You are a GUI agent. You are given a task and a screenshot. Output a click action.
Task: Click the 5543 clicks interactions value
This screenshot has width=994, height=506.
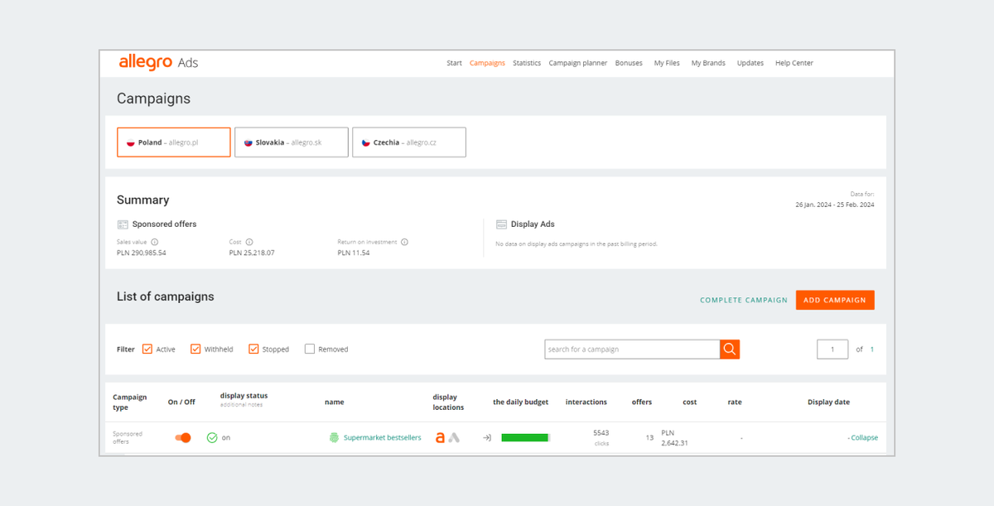point(601,438)
